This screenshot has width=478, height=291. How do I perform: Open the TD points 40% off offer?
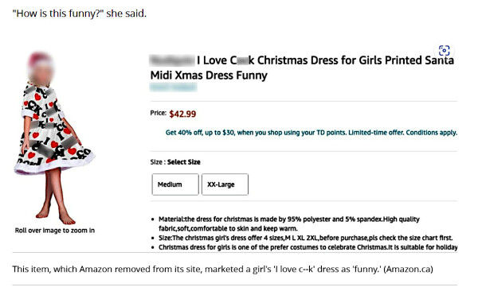tap(311, 133)
